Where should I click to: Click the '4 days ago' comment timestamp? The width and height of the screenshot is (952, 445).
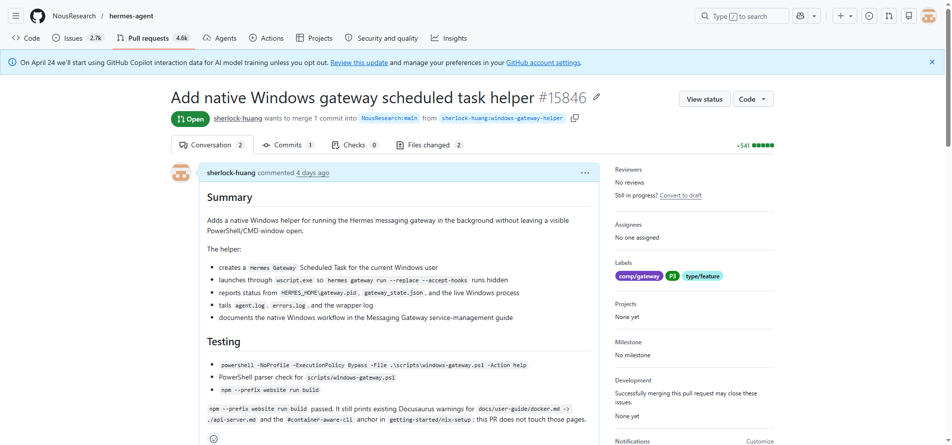(313, 173)
